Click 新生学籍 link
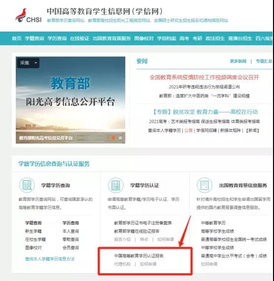Screen dimensions: 274x281 [34, 231]
